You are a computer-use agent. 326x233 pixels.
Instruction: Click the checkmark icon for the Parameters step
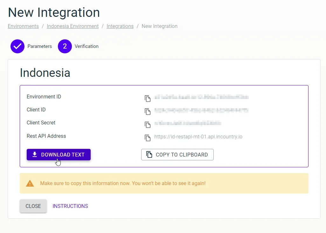click(17, 46)
